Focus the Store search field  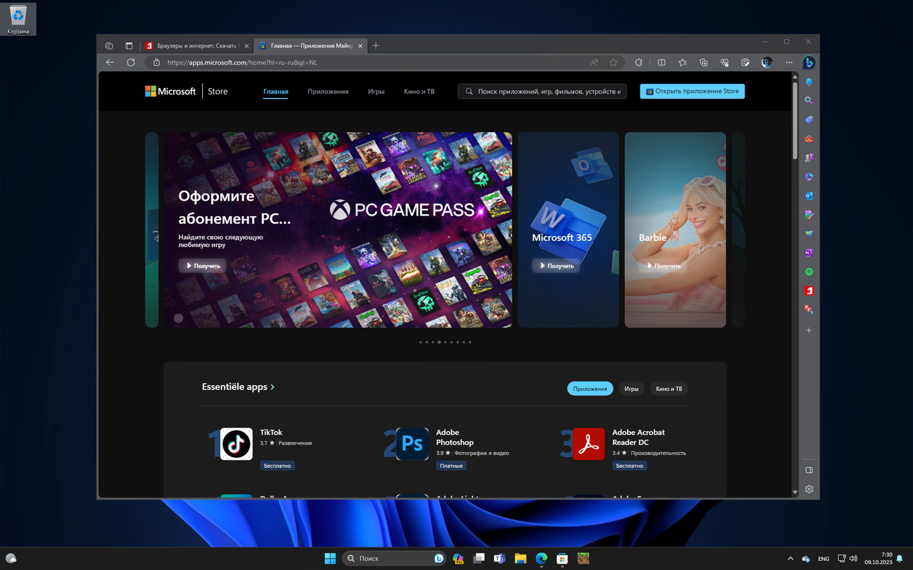(x=542, y=91)
